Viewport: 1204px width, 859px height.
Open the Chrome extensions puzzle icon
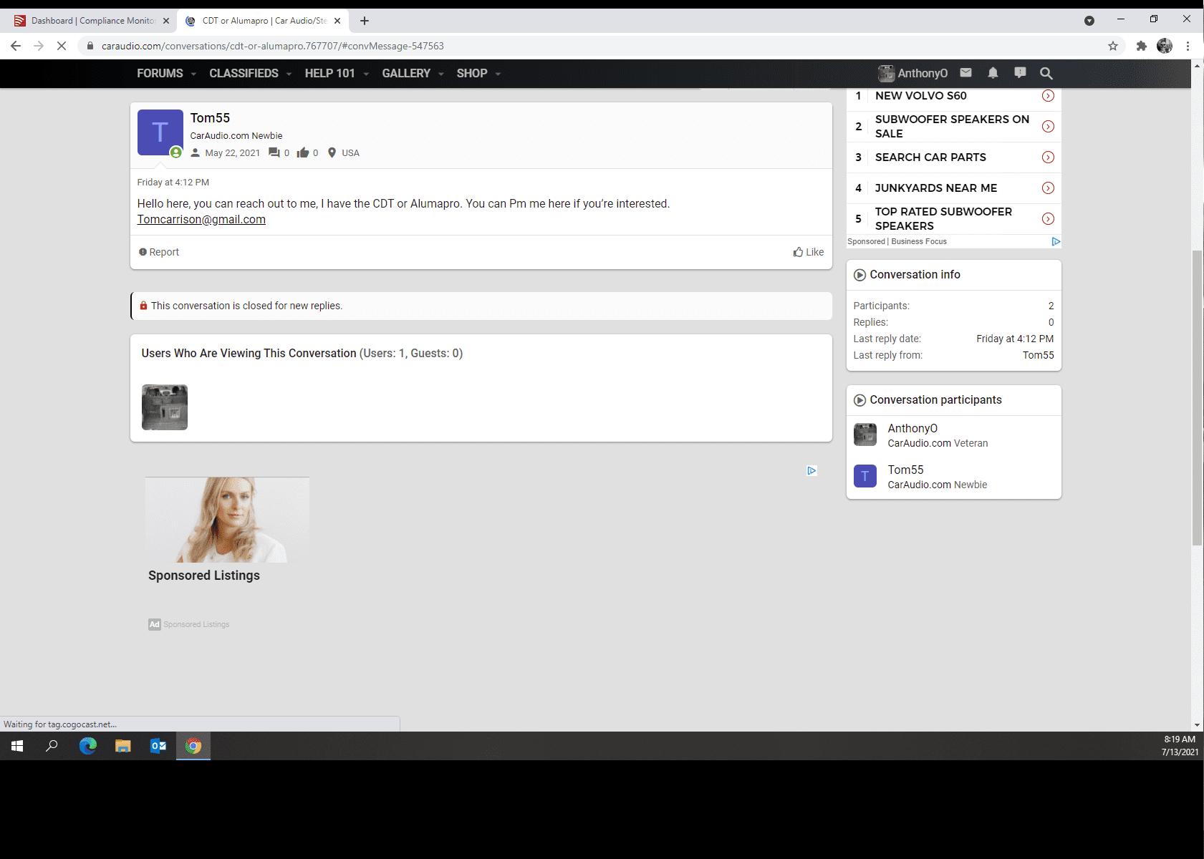coord(1142,46)
